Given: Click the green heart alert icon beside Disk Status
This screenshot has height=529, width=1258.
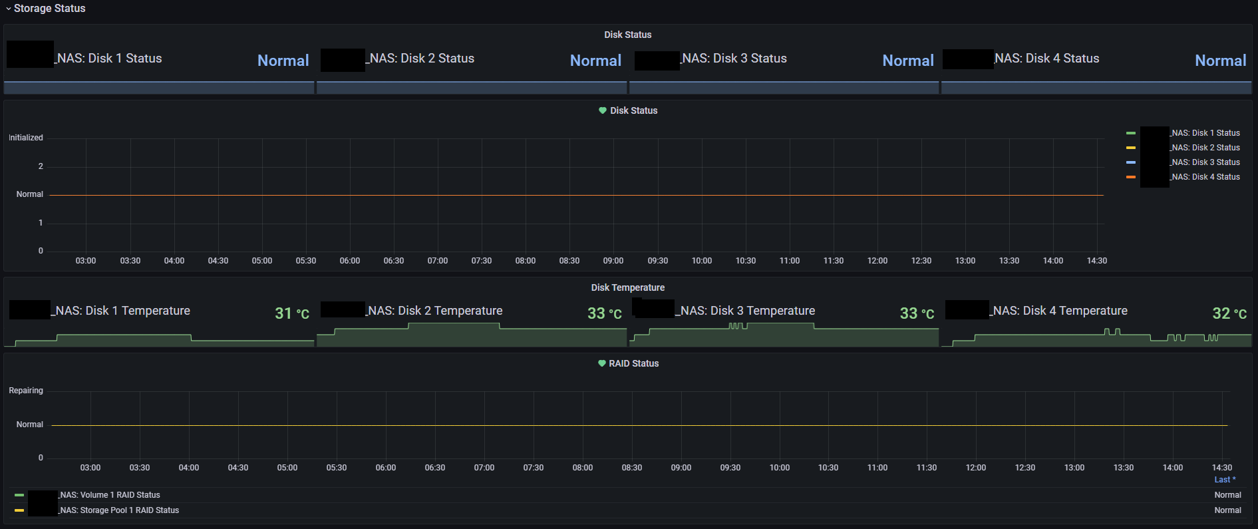Looking at the screenshot, I should tap(603, 110).
